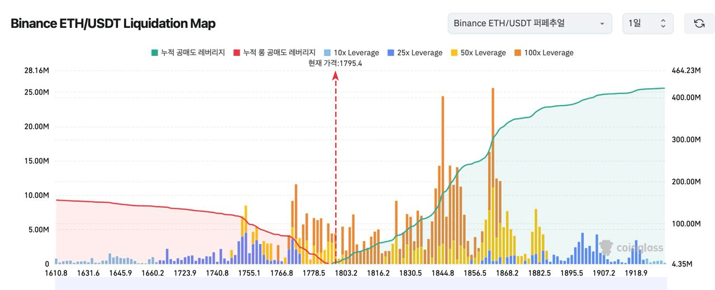Toggle the 25x Leverage legend item
Screen dimensions: 715x290
tap(414, 53)
